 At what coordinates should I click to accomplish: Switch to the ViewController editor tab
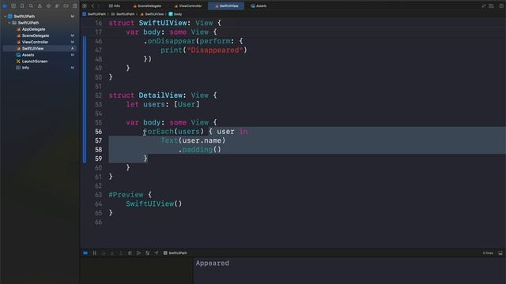coord(188,6)
